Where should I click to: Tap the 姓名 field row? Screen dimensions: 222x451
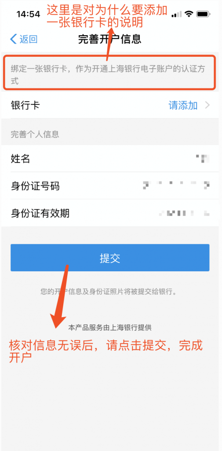(x=111, y=159)
